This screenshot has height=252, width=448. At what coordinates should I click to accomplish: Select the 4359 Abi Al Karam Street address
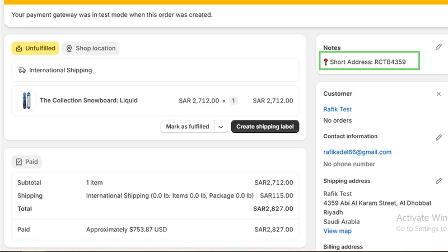coord(377,203)
